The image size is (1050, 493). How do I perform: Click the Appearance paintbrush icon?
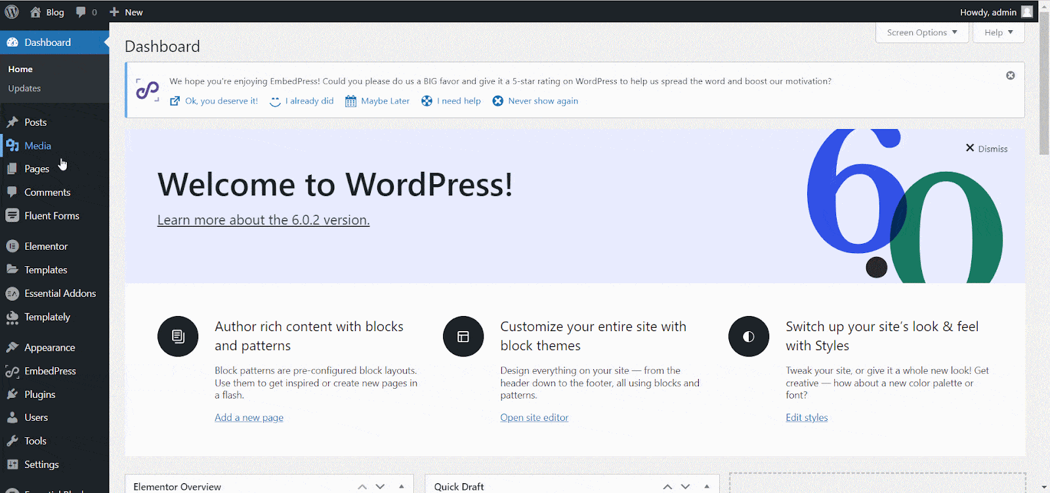pos(12,347)
